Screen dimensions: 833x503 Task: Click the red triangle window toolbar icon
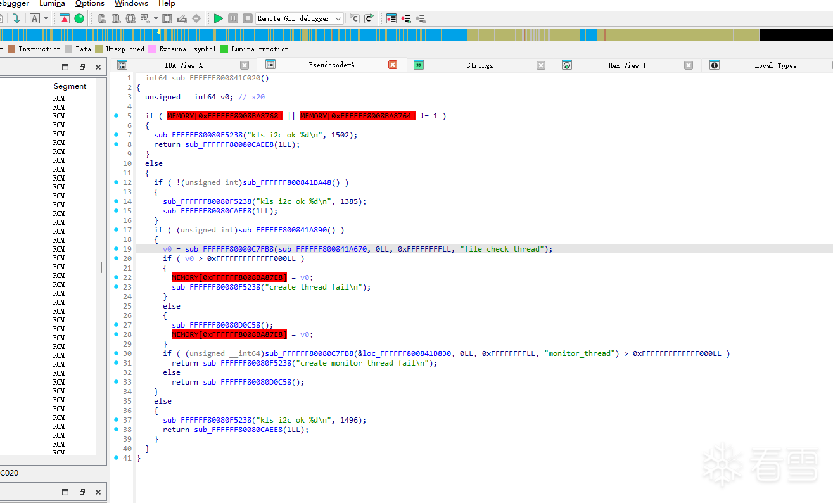pos(65,18)
